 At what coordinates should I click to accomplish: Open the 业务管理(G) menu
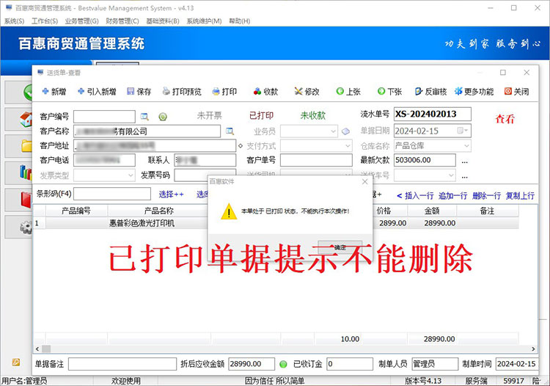82,21
